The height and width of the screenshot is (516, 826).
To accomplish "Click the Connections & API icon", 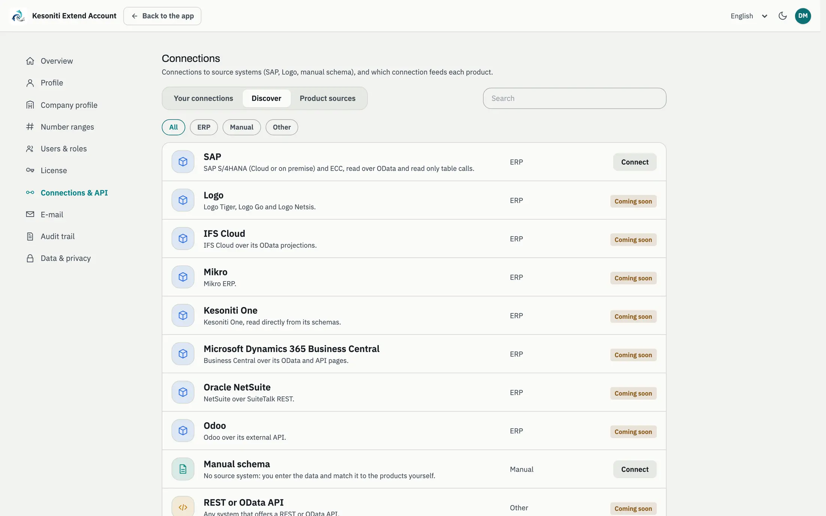I will pos(30,193).
